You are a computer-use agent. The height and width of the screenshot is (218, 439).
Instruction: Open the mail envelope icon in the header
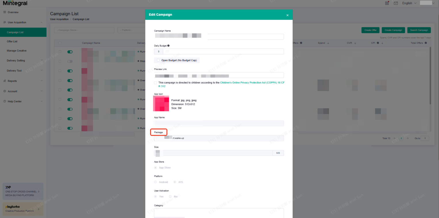point(396,3)
